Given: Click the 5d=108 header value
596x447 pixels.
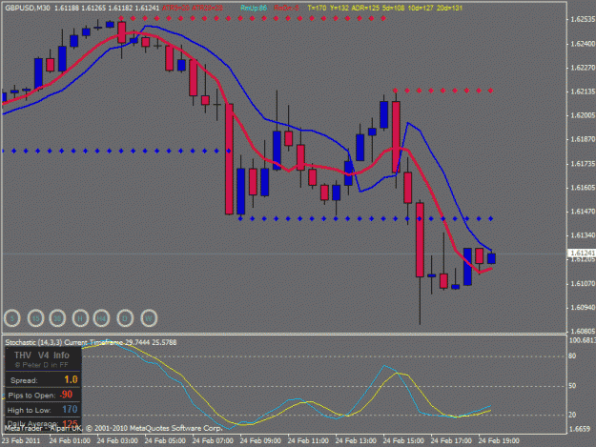Looking at the screenshot, I should 393,8.
